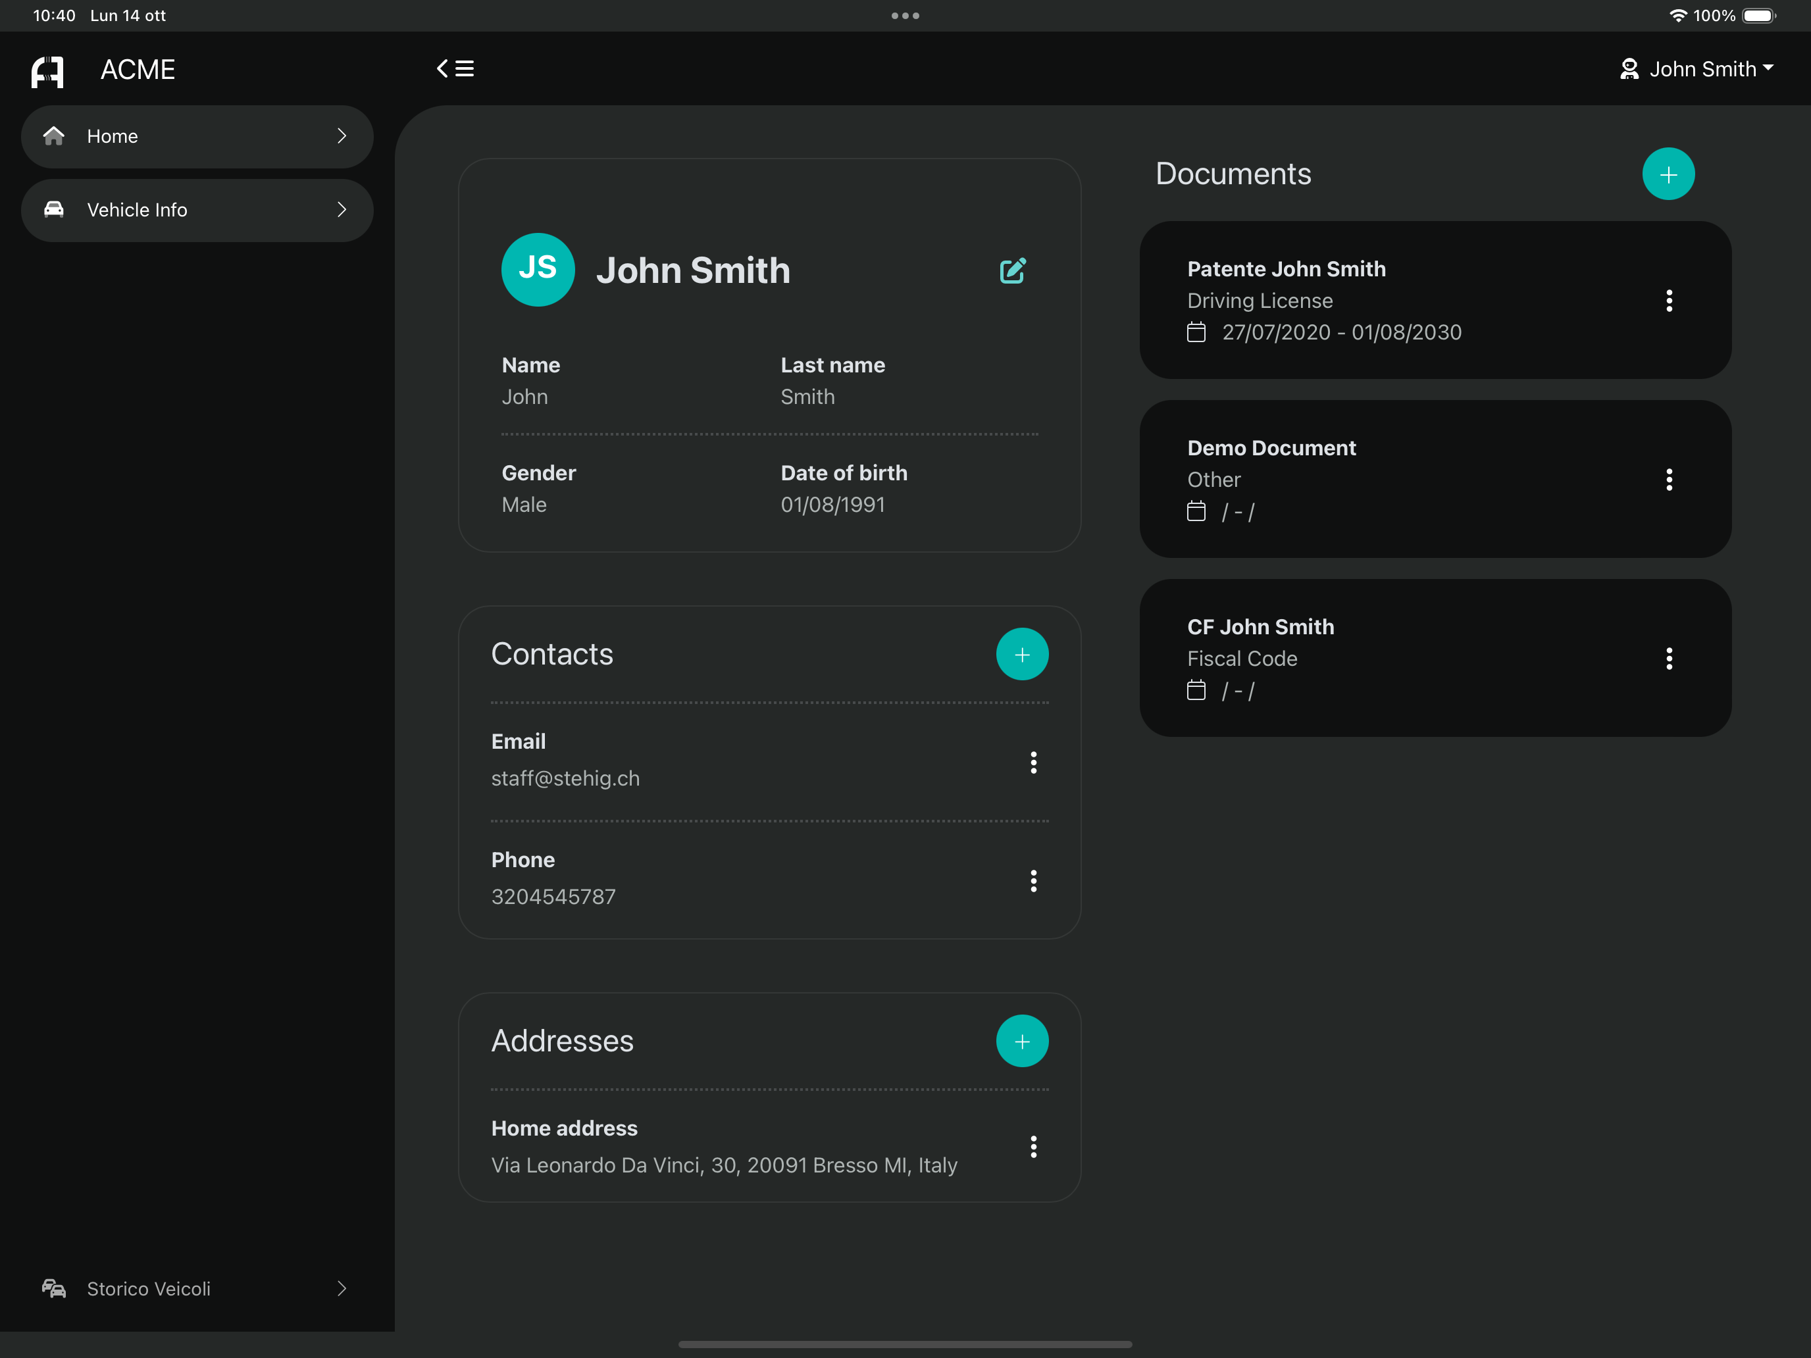Click the house icon in the sidebar
1811x1358 pixels.
pos(54,136)
